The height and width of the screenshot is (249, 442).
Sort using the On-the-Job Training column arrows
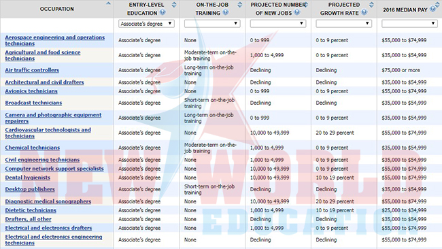239,5
